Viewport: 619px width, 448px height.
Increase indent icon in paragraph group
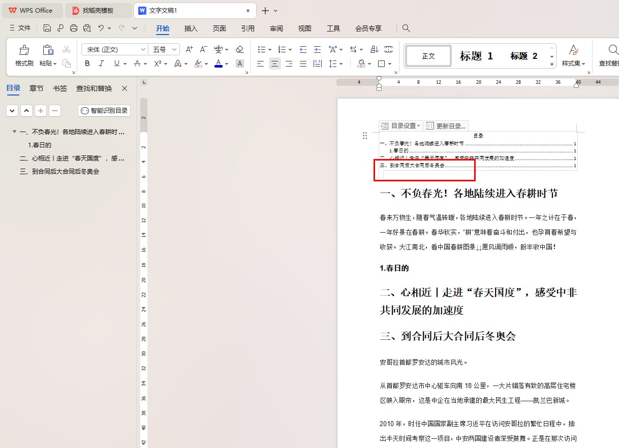point(317,49)
